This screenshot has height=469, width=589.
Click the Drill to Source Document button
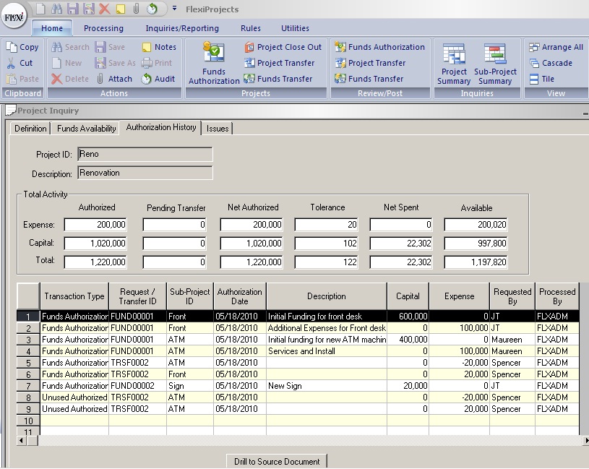(x=277, y=461)
